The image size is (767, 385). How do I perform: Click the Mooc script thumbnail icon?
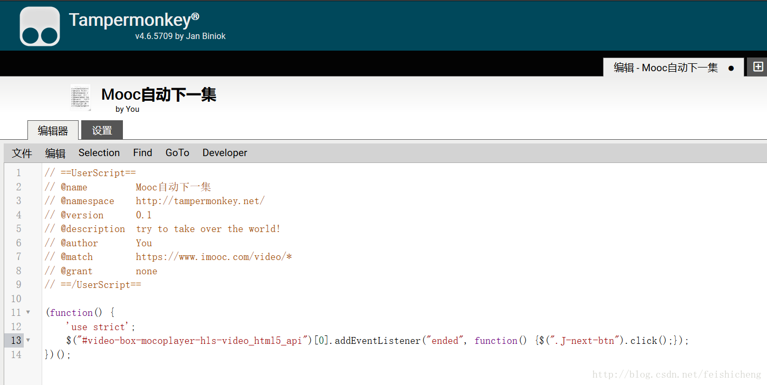point(81,98)
